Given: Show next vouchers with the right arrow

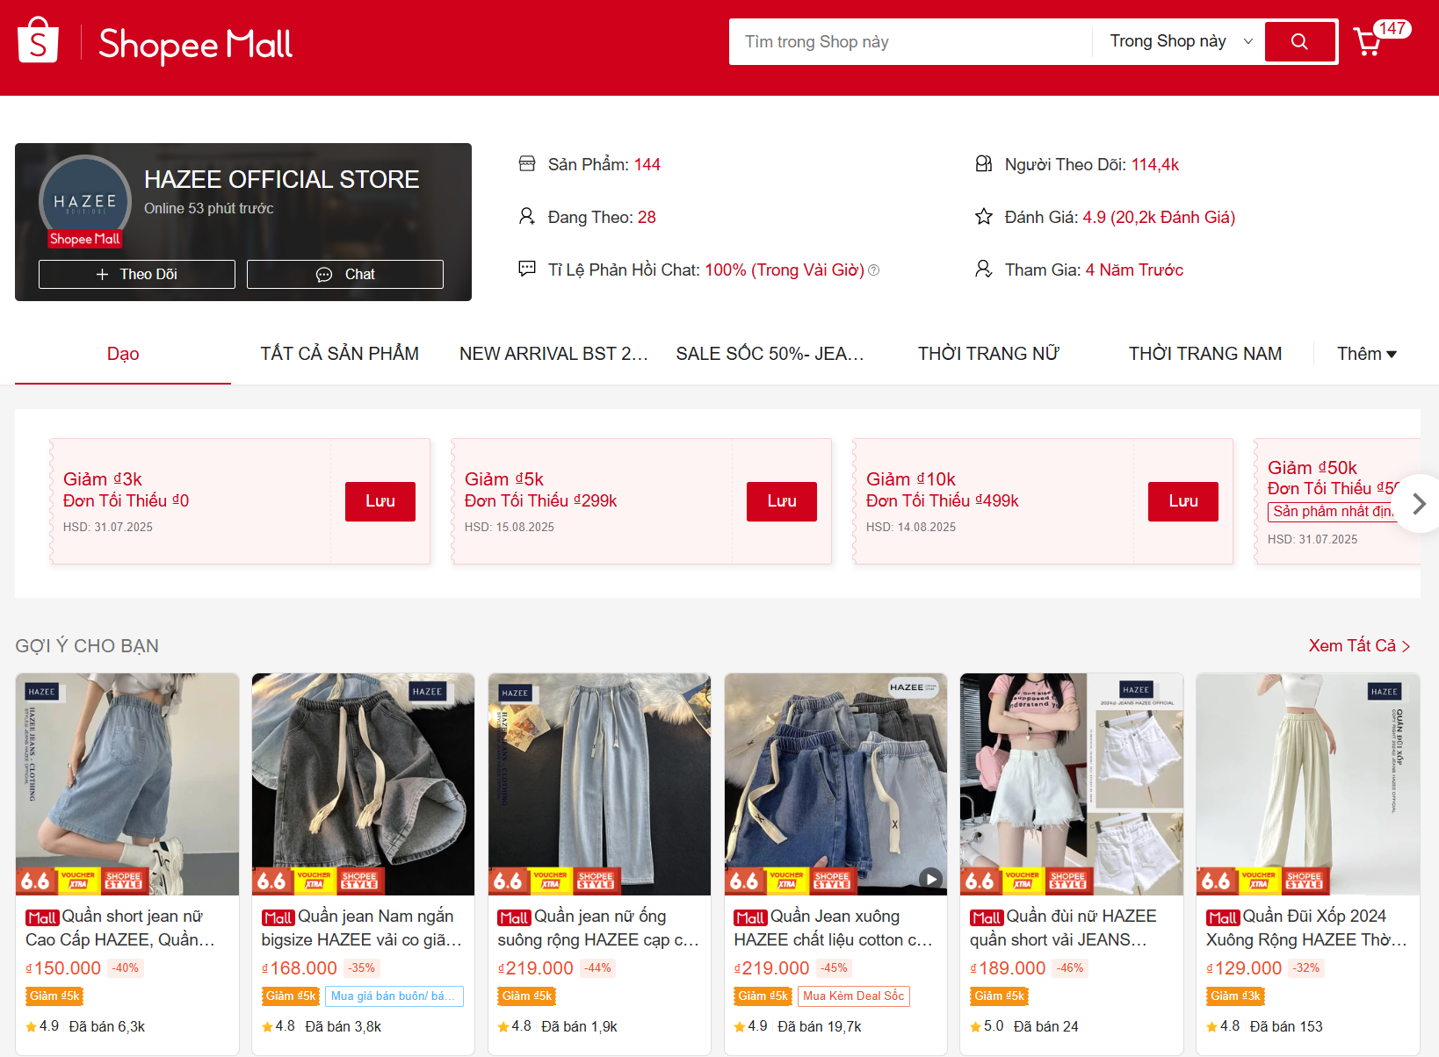Looking at the screenshot, I should tap(1418, 504).
